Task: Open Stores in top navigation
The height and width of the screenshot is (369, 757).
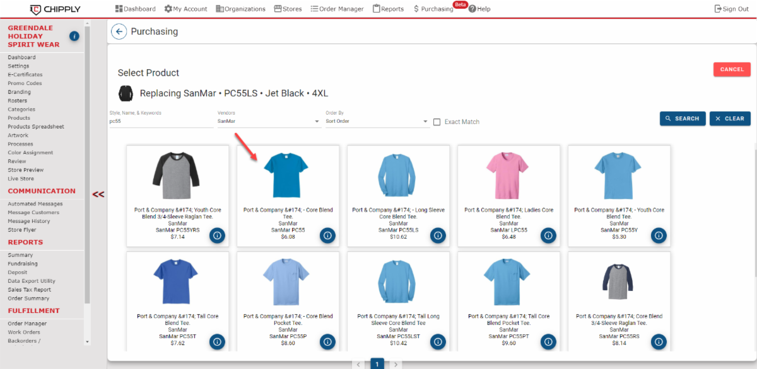Action: [288, 9]
